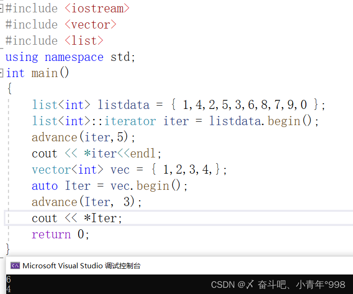Click the console icon beside Microsoft Visual Studio
Screen dimensions: 353x294
click(x=15, y=265)
